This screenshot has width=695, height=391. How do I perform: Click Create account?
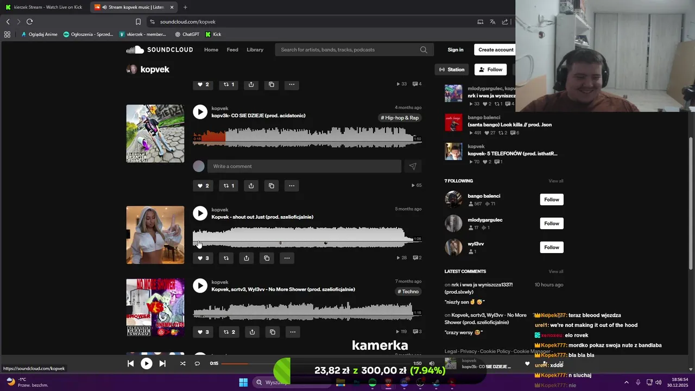pos(495,49)
